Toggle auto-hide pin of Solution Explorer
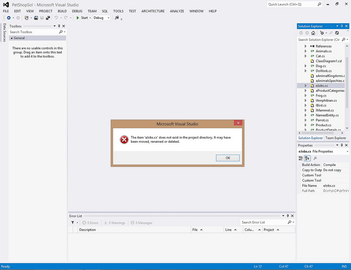This screenshot has height=270, width=351. click(342, 26)
